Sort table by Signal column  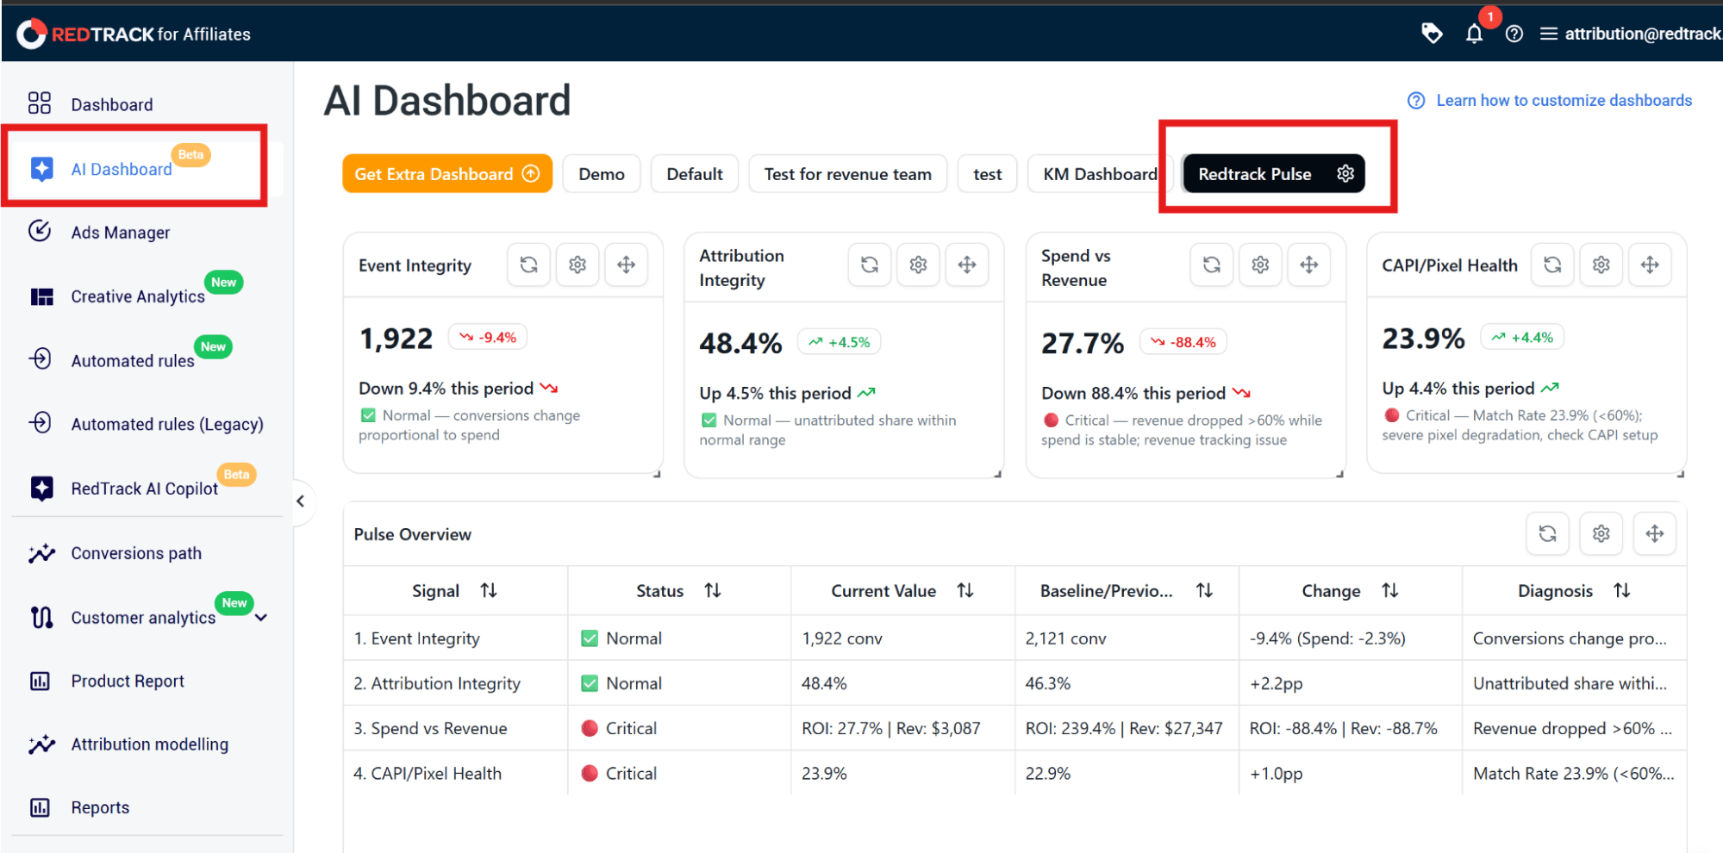point(489,590)
